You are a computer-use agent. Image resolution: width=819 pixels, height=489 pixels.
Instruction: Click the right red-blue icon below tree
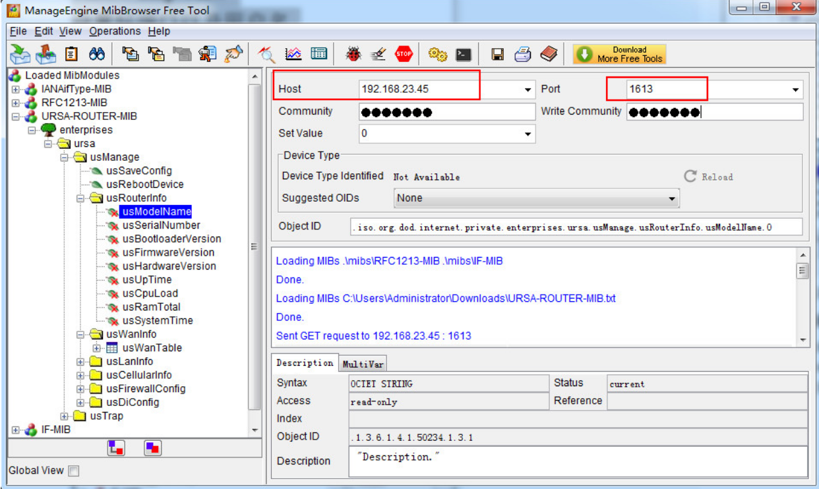(x=152, y=448)
